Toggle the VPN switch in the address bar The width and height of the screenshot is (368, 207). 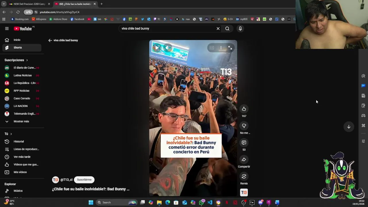(x=28, y=12)
